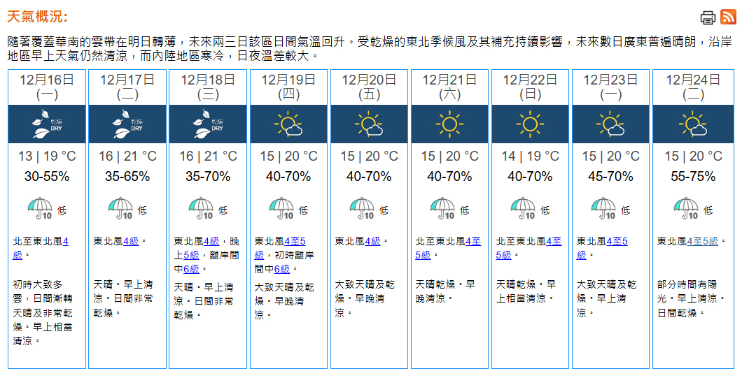Click the 4至5級 wind link for 12月24日
Image resolution: width=742 pixels, height=371 pixels.
click(x=703, y=241)
